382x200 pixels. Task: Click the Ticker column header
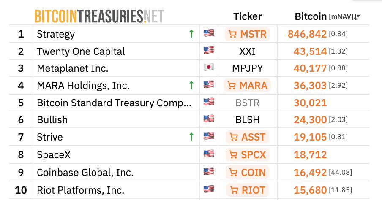[248, 16]
